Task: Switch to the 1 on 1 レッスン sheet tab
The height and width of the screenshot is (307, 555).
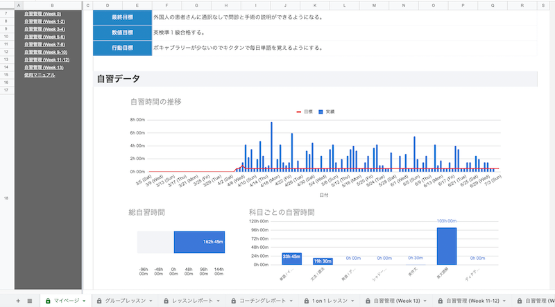Action: click(x=331, y=301)
